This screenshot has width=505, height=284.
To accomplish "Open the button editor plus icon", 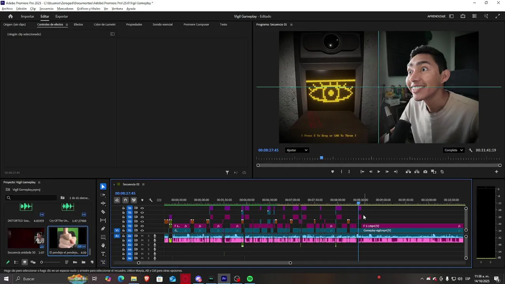I will pyautogui.click(x=496, y=172).
